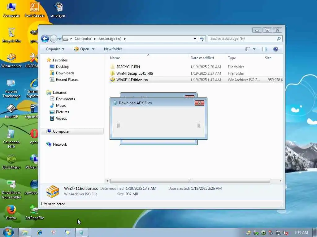Open the WinNTSetup taskbar button

point(81,232)
